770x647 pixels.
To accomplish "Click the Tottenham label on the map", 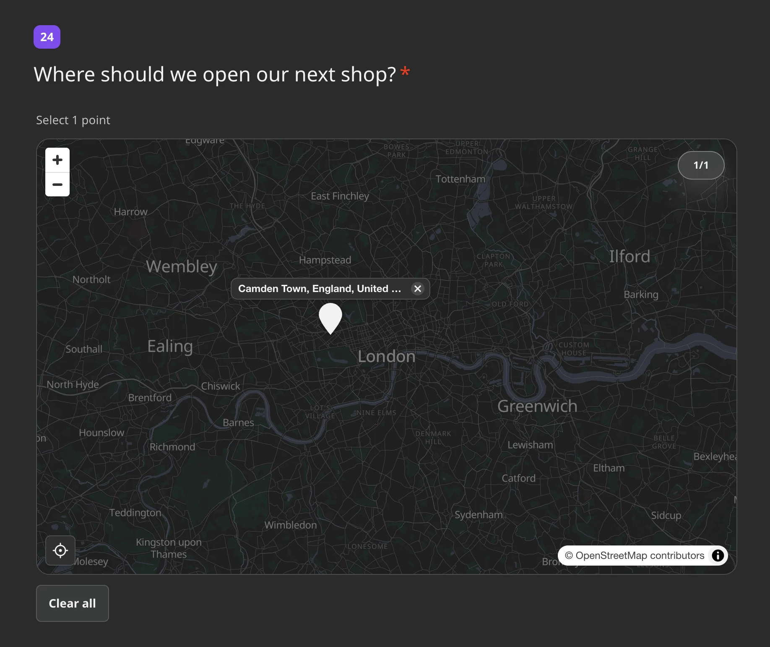I will (460, 179).
